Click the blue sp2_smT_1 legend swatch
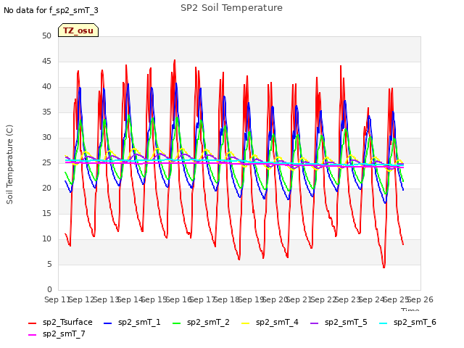This screenshot has width=464, height=348. tap(108, 323)
